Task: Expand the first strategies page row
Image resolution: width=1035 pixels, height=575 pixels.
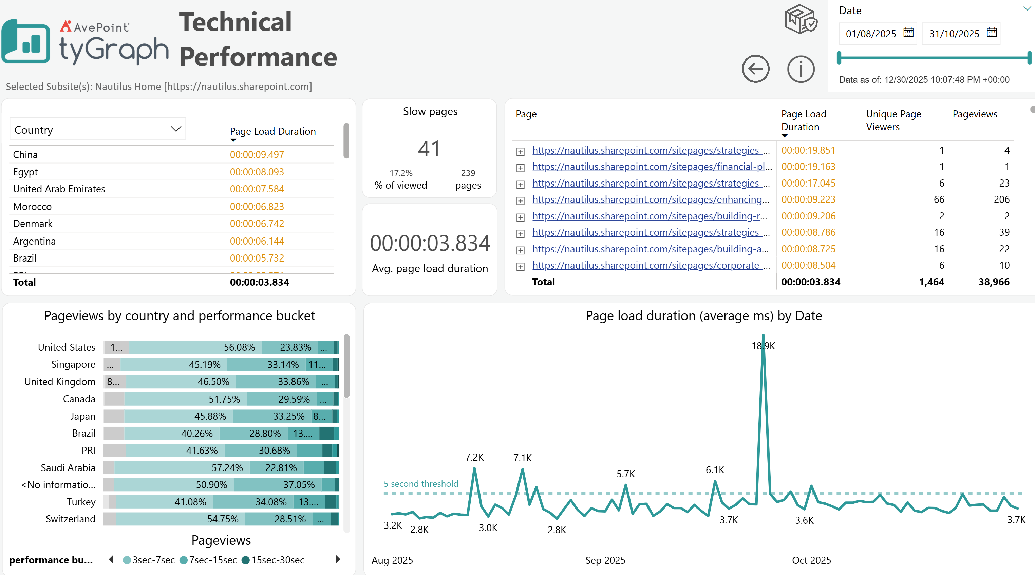Action: pos(520,151)
